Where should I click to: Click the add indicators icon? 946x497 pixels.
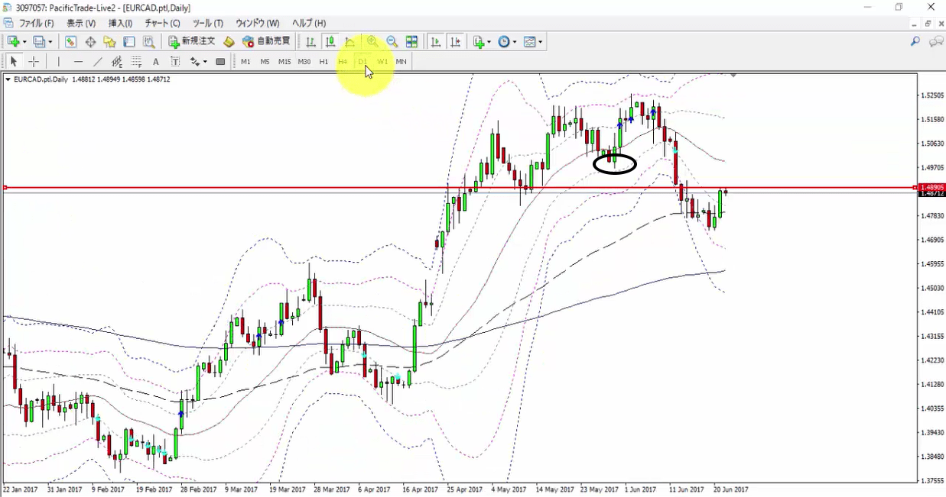[x=479, y=42]
